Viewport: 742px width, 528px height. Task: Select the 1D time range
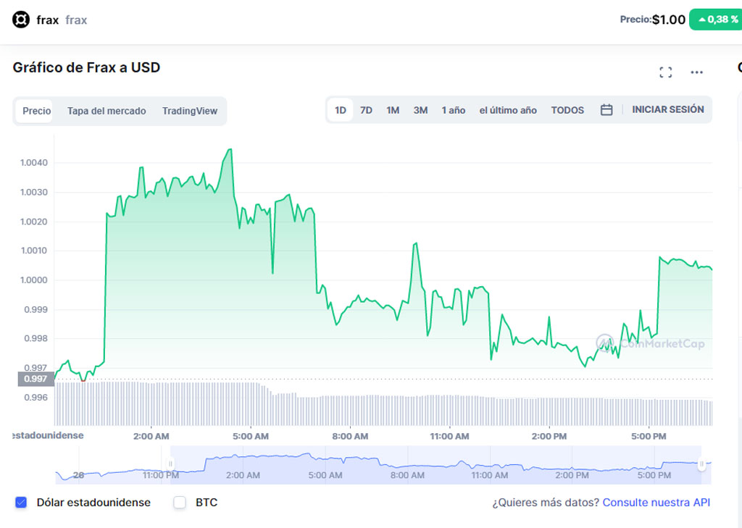pyautogui.click(x=341, y=110)
